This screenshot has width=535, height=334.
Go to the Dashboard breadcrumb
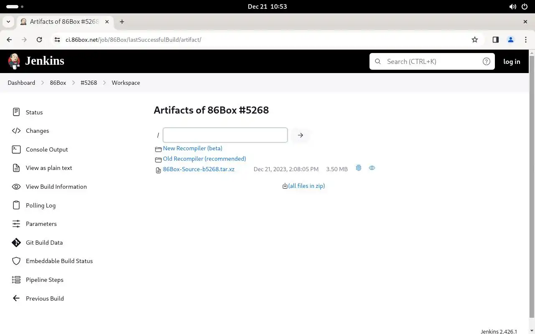(21, 83)
